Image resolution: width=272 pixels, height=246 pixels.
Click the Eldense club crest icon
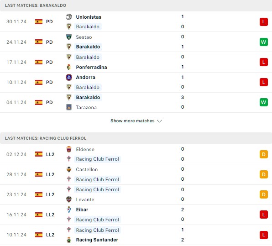click(69, 149)
